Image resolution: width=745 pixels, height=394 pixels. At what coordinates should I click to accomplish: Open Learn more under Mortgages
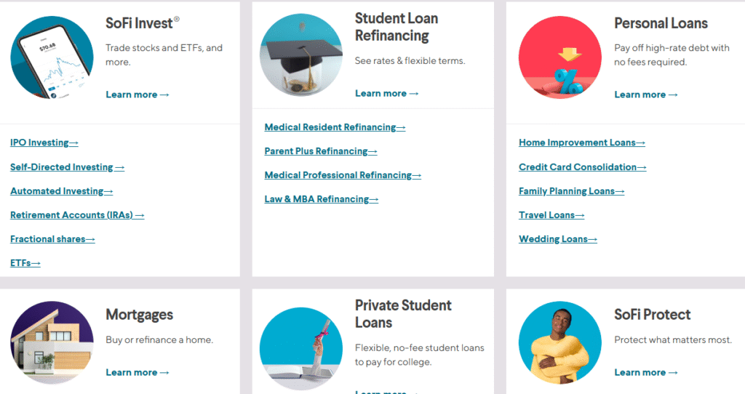138,373
